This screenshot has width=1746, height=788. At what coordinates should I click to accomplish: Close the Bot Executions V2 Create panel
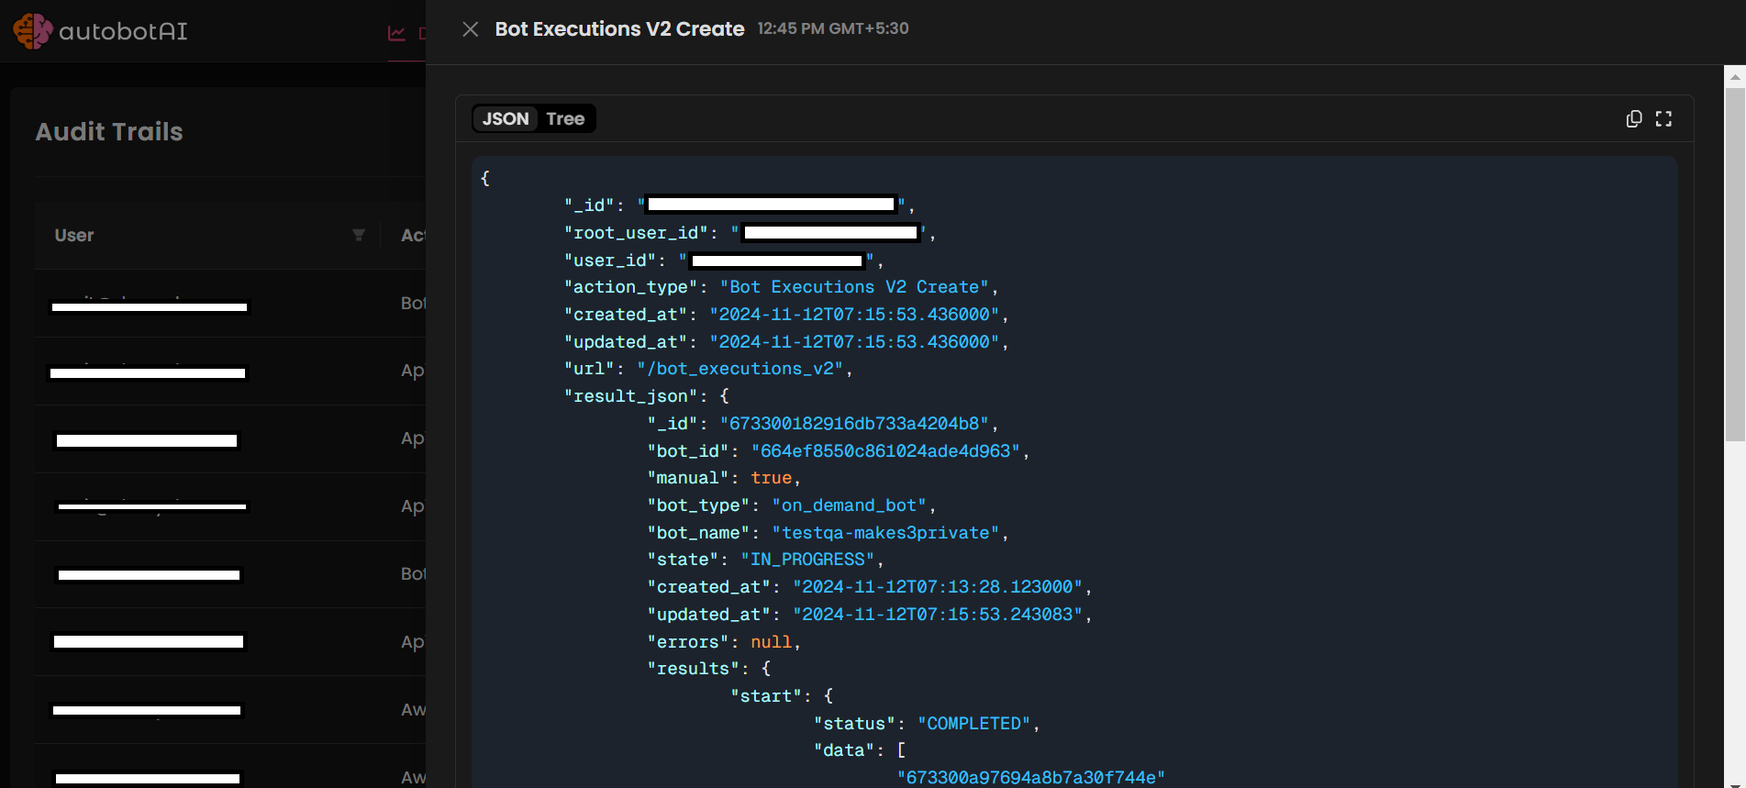(471, 29)
